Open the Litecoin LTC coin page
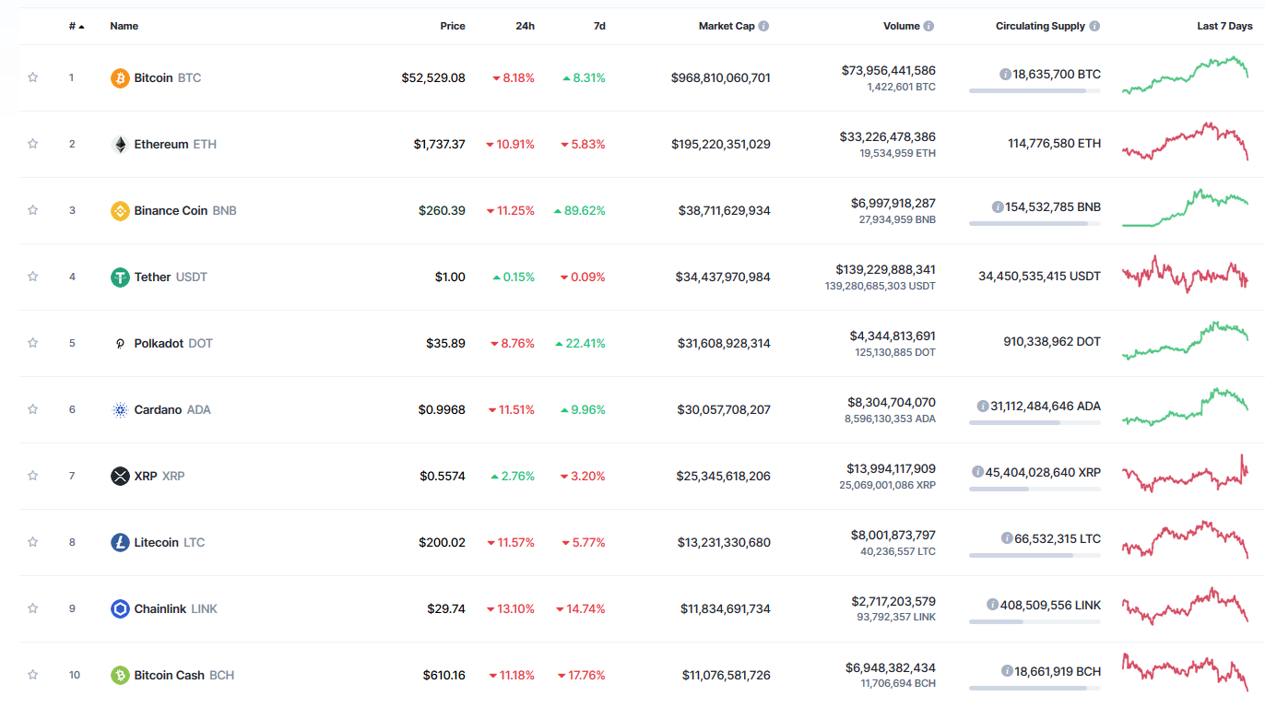The image size is (1265, 708). (170, 543)
